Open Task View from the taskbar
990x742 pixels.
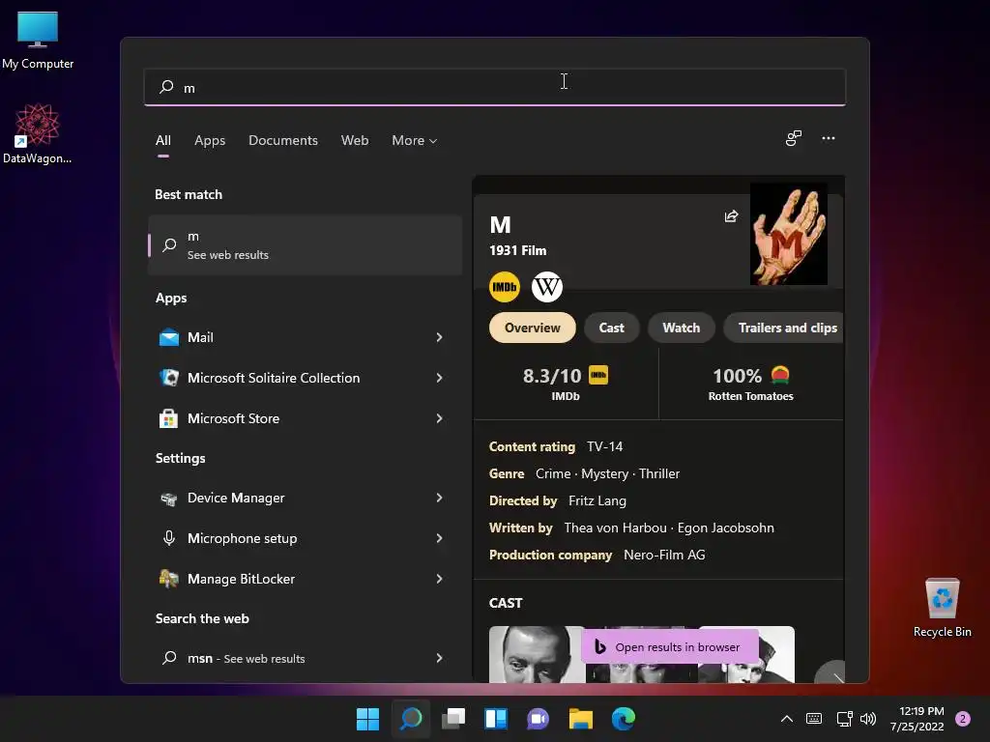click(453, 719)
